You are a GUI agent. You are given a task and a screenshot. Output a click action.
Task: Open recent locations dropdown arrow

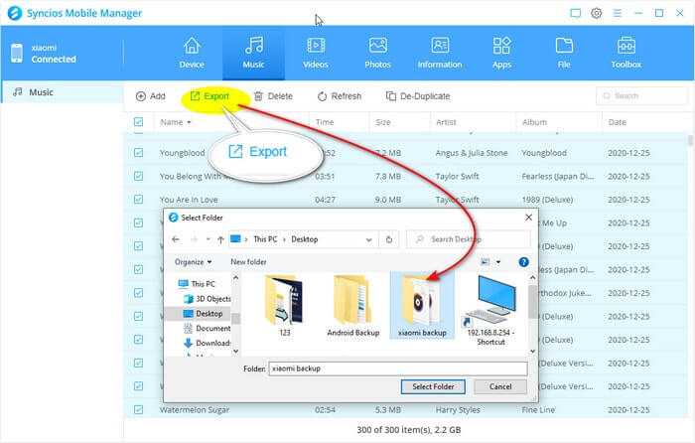pyautogui.click(x=208, y=239)
